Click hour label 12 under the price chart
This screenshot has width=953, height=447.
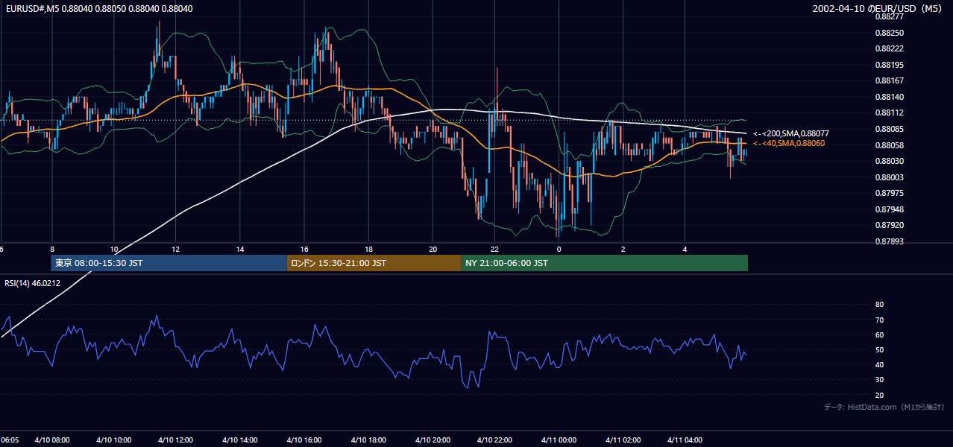(x=175, y=249)
